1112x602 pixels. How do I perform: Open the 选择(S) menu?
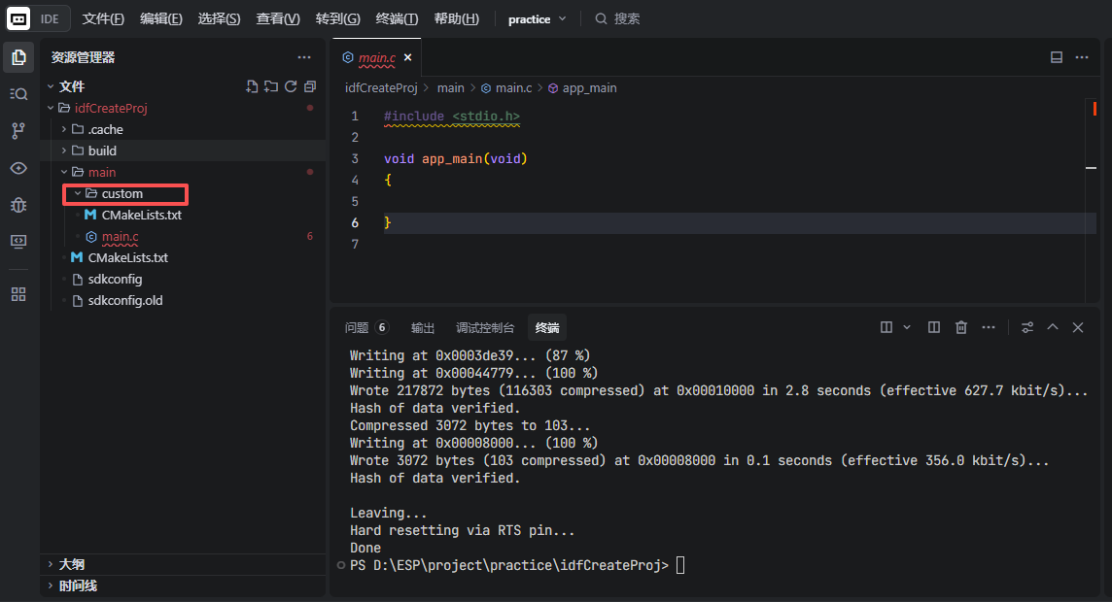219,19
